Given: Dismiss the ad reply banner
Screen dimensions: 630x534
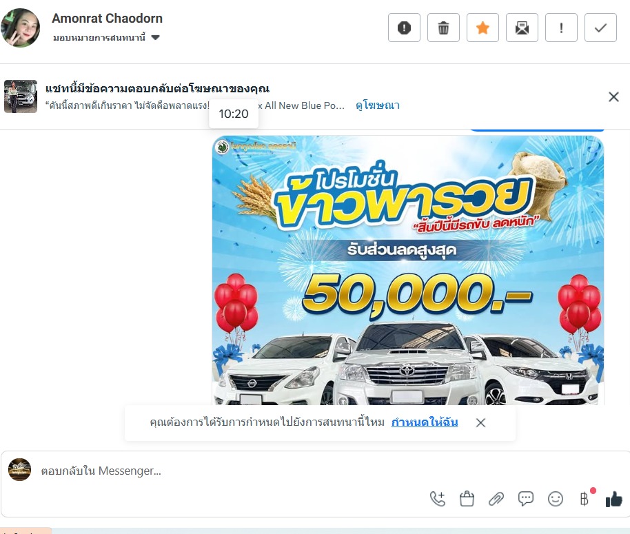Looking at the screenshot, I should tap(613, 96).
